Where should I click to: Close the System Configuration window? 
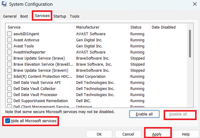194,4
